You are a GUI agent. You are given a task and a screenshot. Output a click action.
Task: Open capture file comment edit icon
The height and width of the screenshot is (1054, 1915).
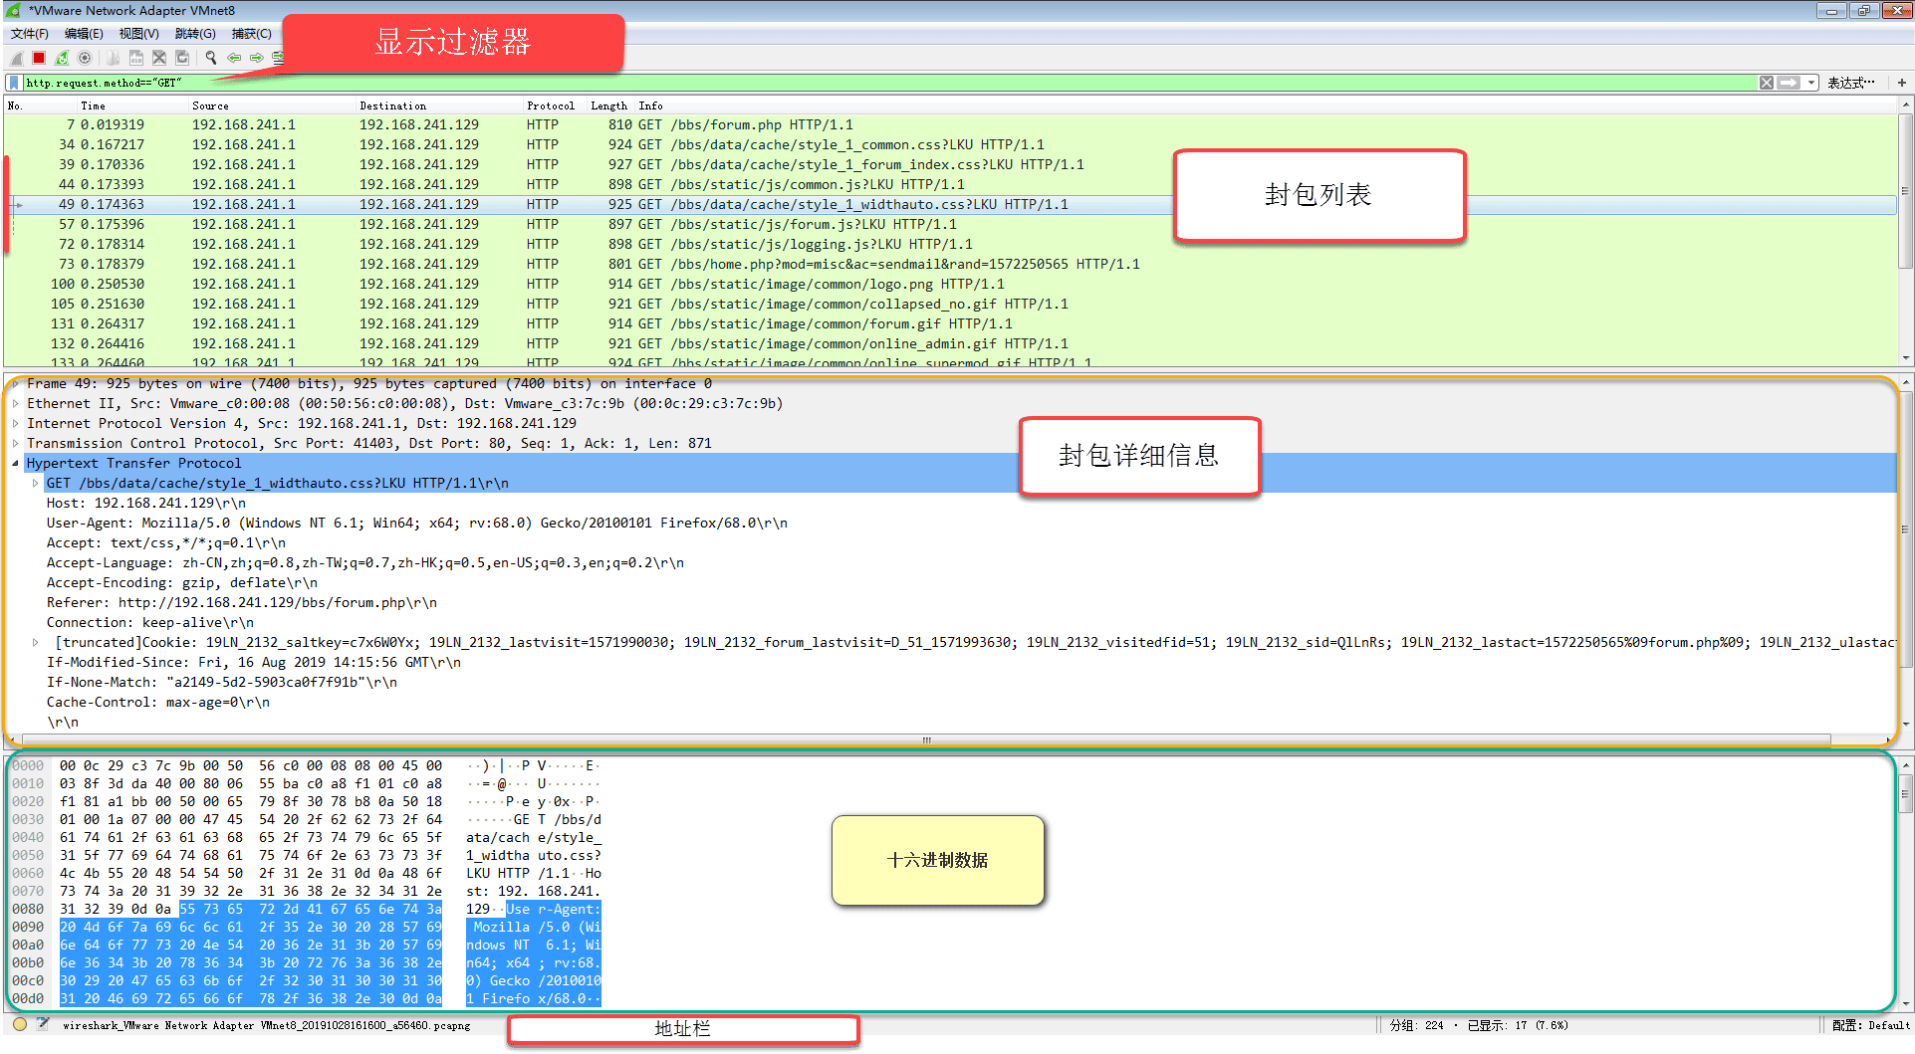(43, 1024)
